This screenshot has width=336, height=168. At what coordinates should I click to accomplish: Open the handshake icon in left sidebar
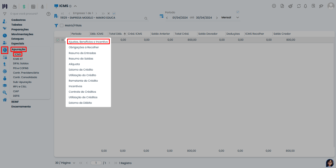pos(5,28)
